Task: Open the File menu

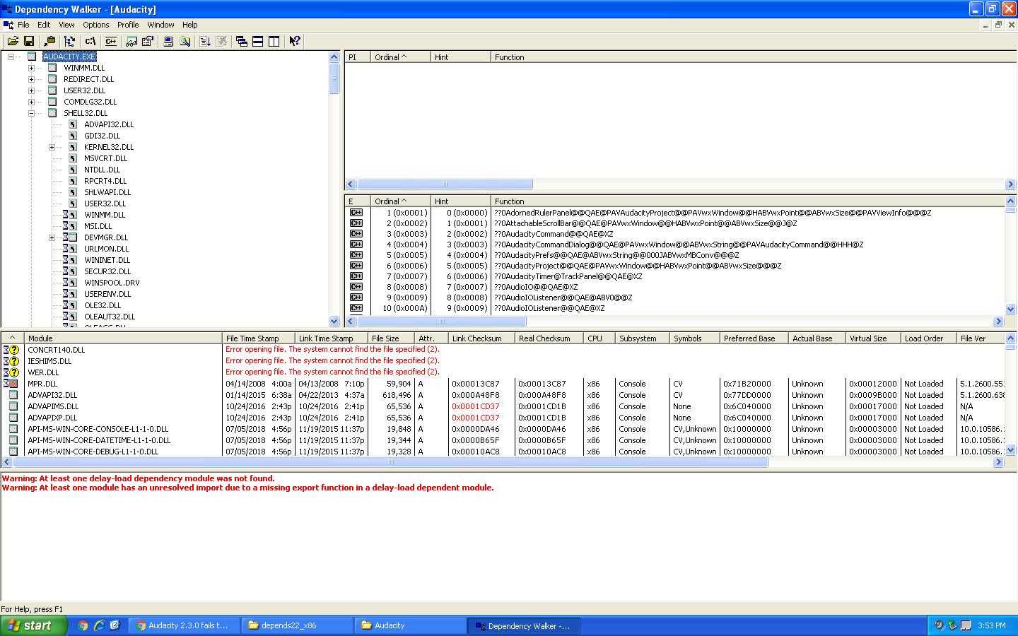Action: tap(23, 25)
